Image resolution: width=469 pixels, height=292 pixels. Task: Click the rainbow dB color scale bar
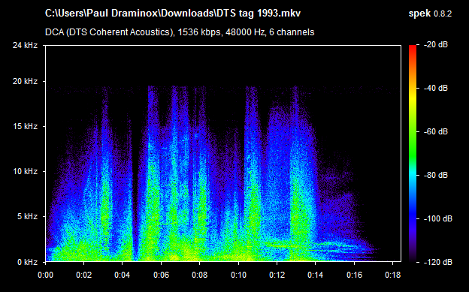click(x=413, y=154)
